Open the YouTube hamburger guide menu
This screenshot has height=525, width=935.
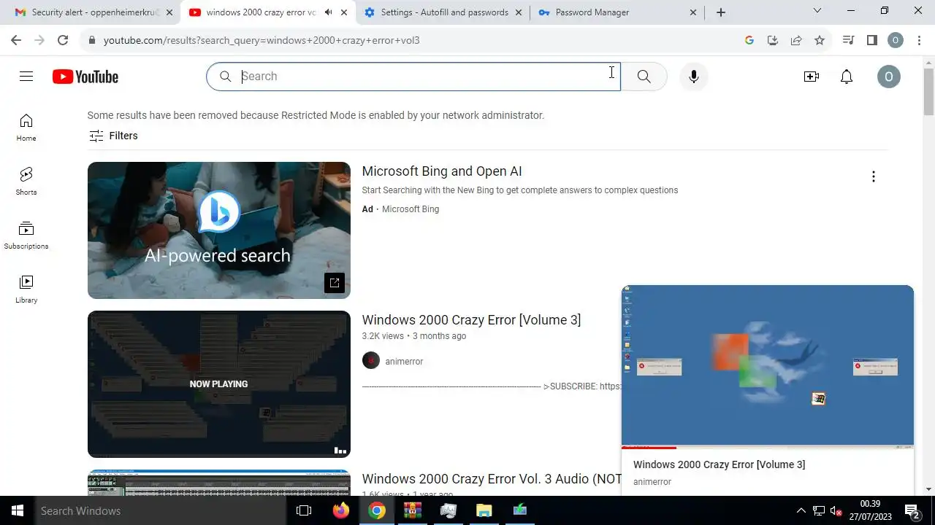(x=26, y=77)
